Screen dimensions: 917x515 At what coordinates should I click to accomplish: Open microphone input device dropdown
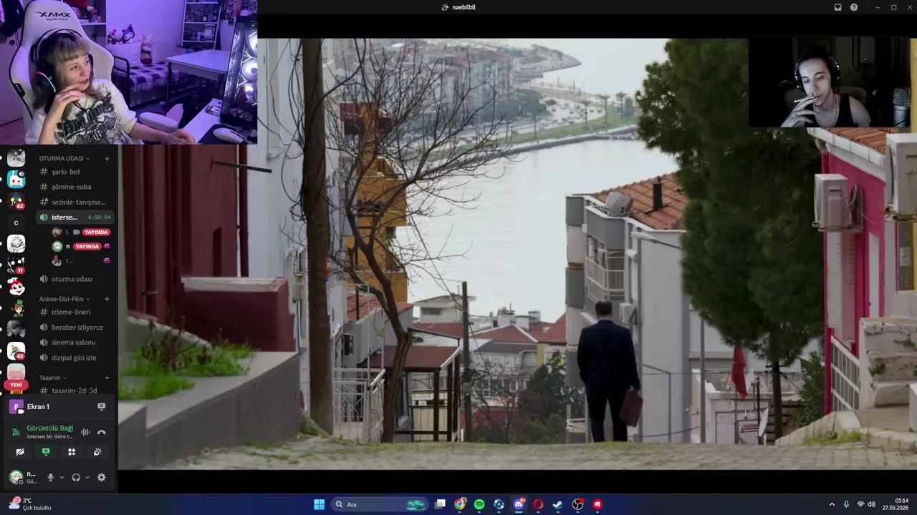coord(62,477)
